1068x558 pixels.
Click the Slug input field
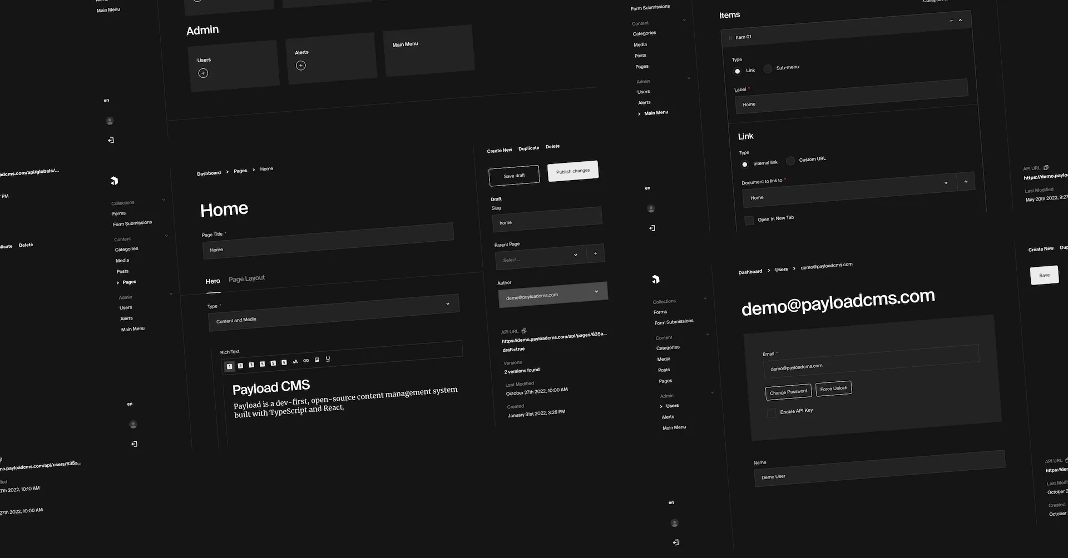547,219
